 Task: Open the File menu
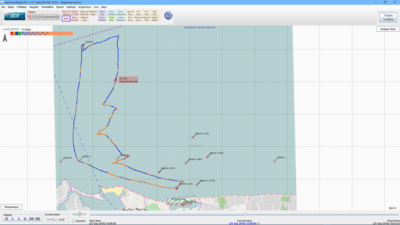click(3, 7)
